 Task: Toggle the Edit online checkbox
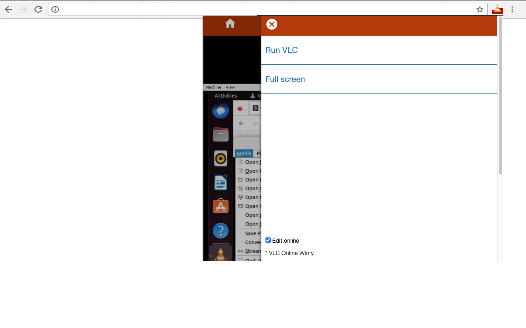click(x=268, y=240)
